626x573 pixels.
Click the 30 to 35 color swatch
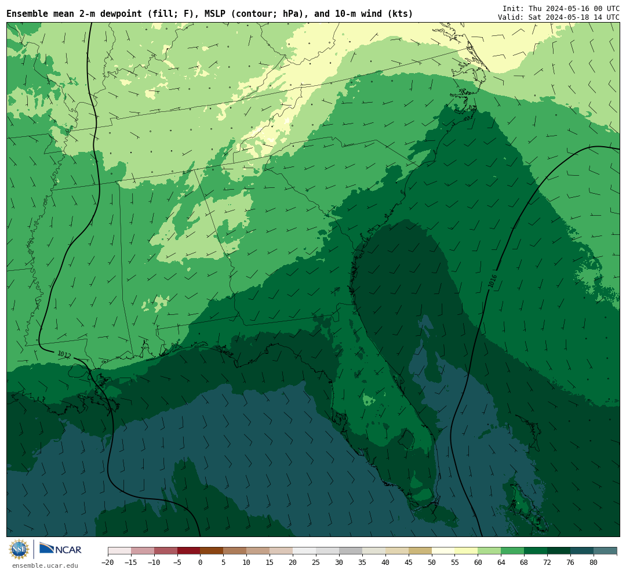pos(351,551)
